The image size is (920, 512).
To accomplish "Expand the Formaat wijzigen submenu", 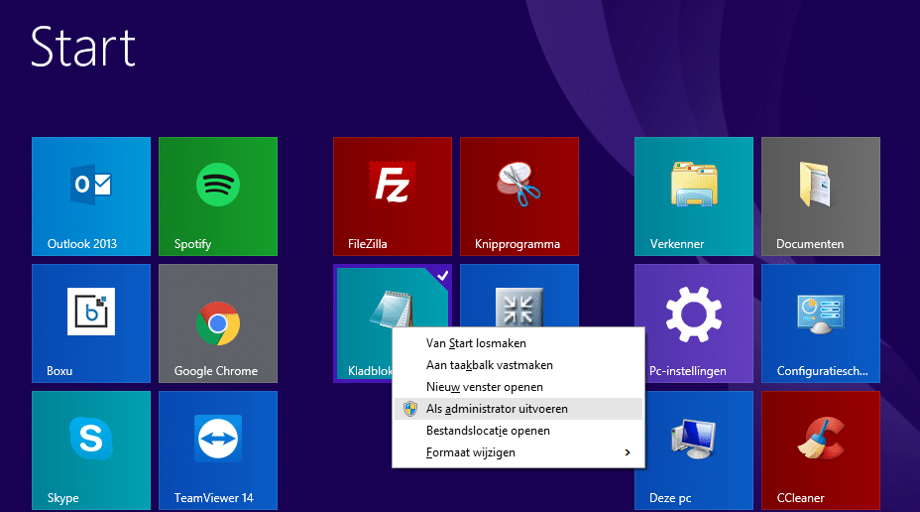I will click(x=518, y=452).
